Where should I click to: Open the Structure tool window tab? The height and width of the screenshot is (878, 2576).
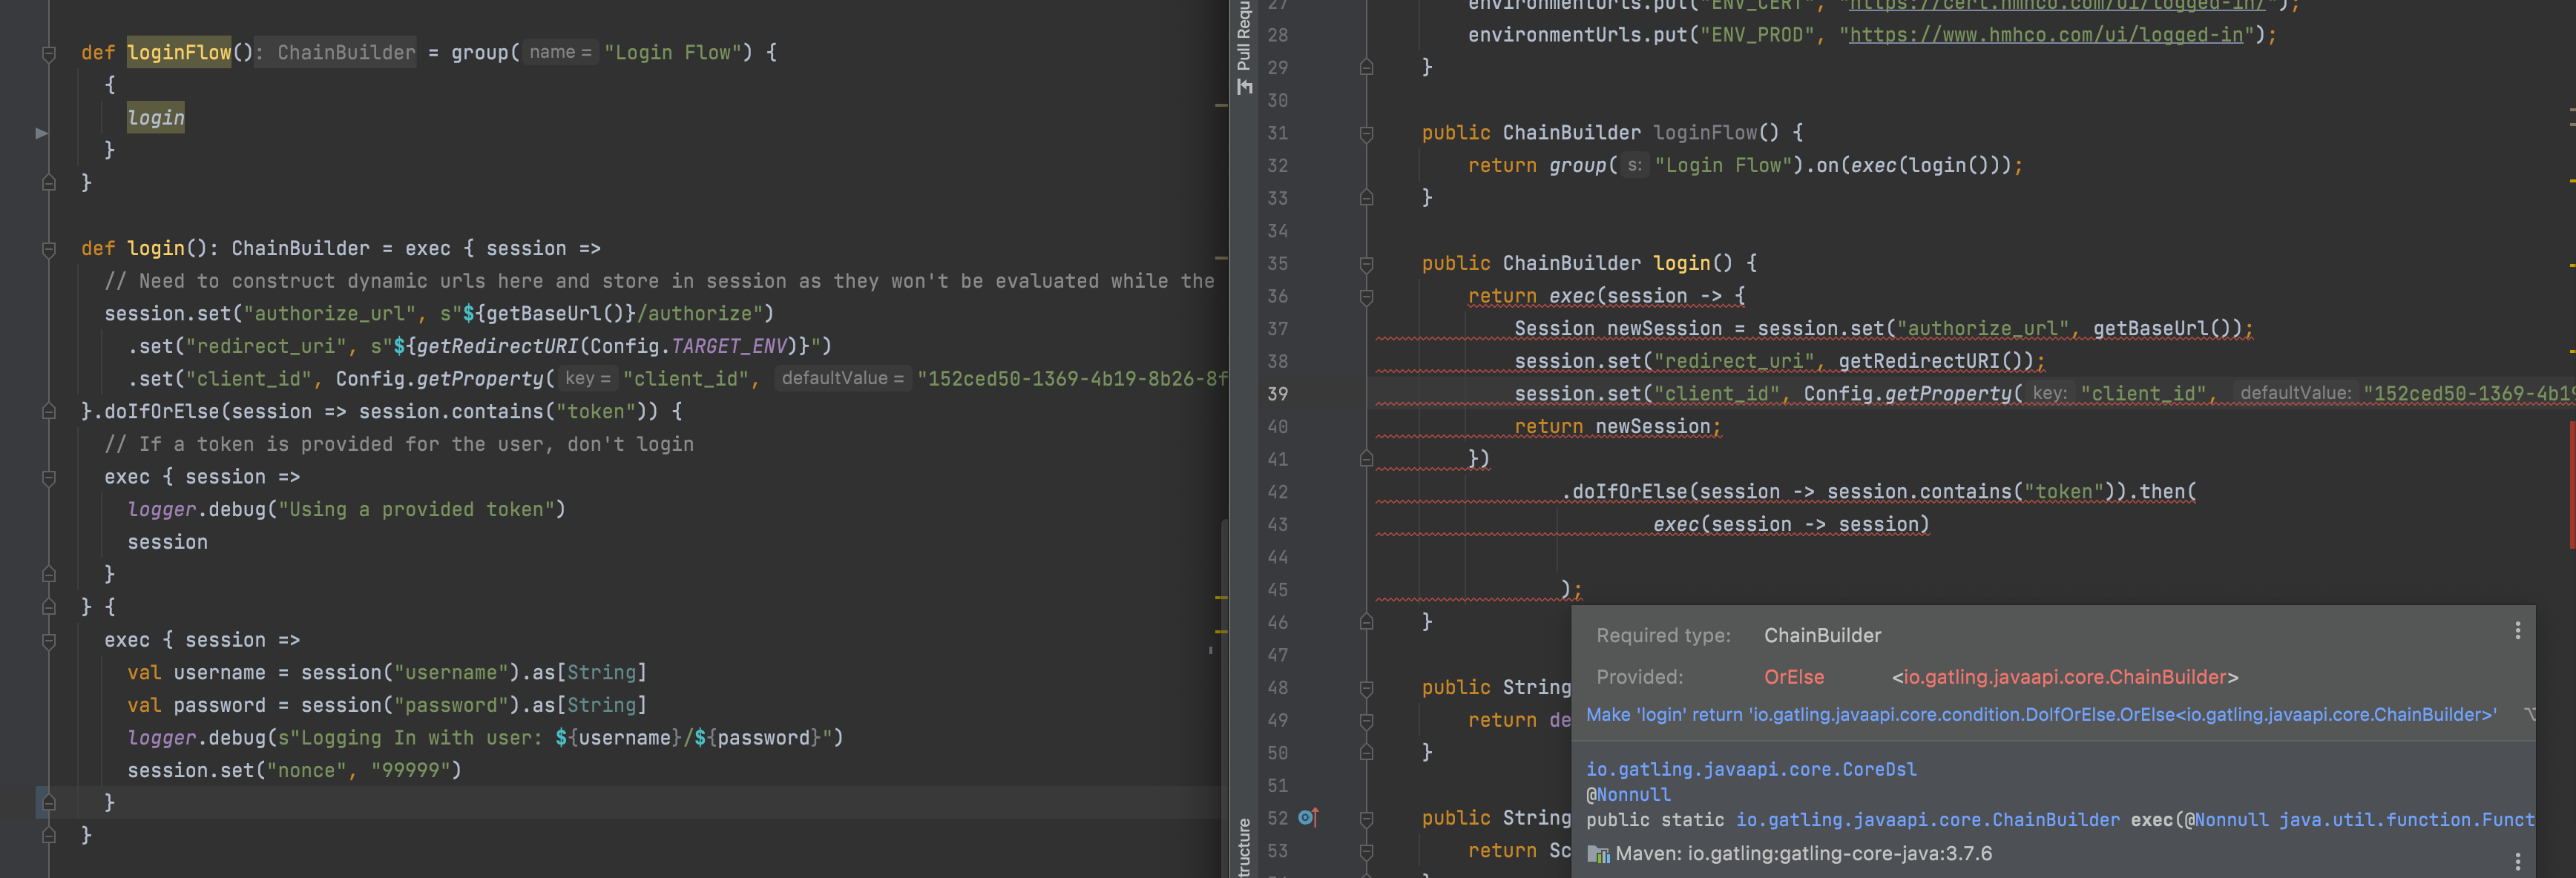(x=1244, y=848)
